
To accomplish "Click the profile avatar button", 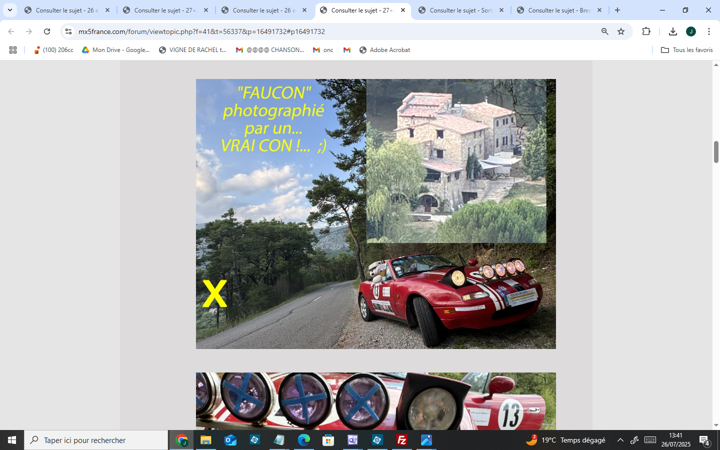I will coord(690,31).
